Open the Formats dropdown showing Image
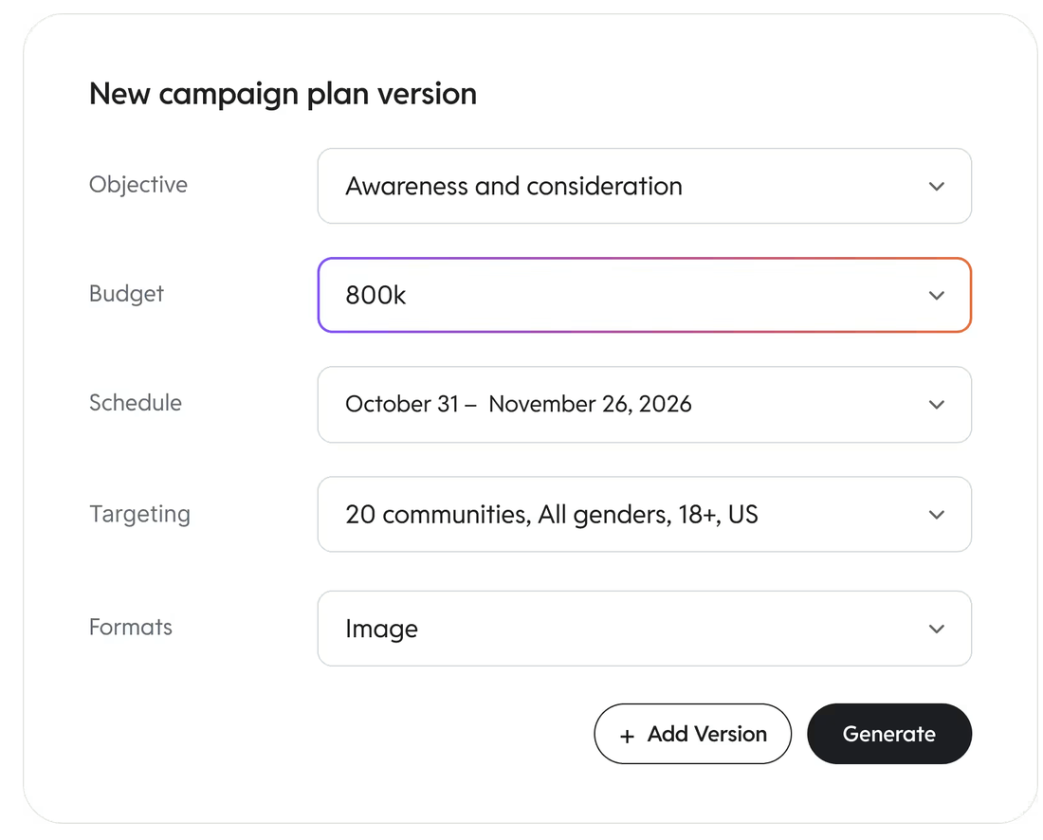The image size is (1043, 840). [644, 629]
